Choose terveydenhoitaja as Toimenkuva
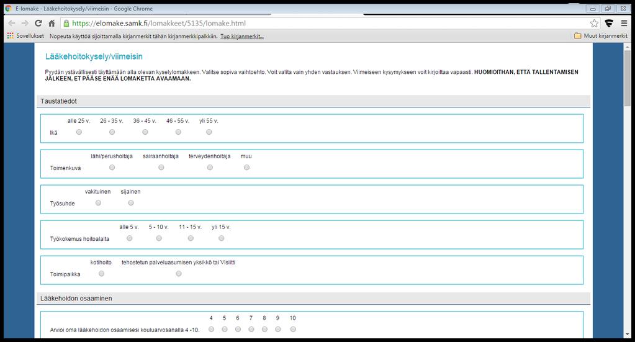635x342 pixels. click(x=210, y=167)
